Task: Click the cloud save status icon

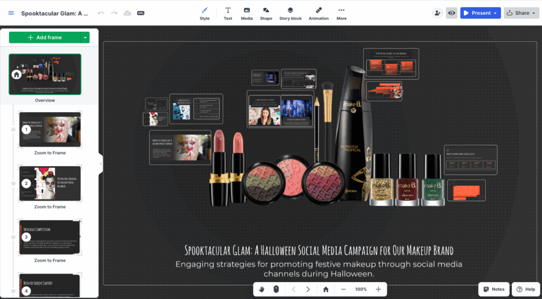Action: click(x=127, y=13)
